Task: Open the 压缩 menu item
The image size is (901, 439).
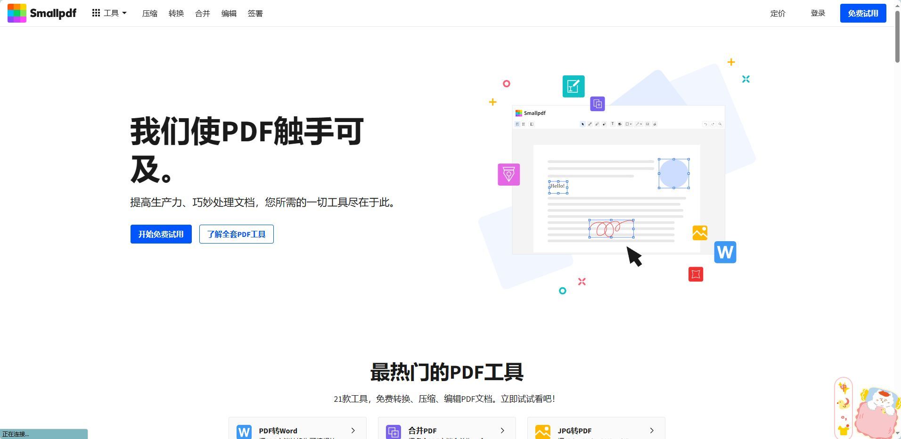Action: coord(150,13)
